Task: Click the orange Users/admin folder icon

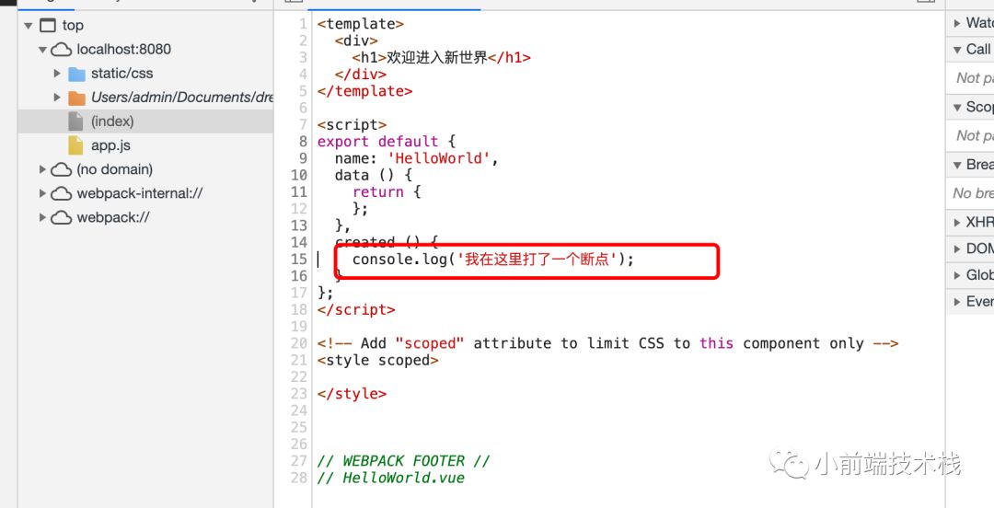Action: pyautogui.click(x=76, y=98)
